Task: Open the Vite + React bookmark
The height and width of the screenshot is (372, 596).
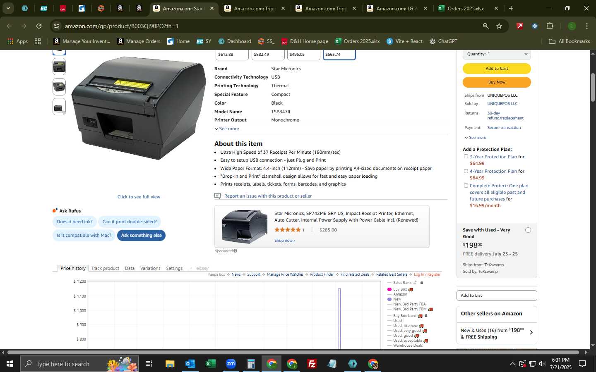Action: [404, 41]
